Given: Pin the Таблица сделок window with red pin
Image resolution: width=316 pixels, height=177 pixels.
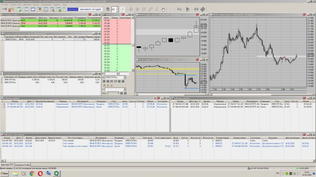Looking at the screenshot, I should [305, 98].
